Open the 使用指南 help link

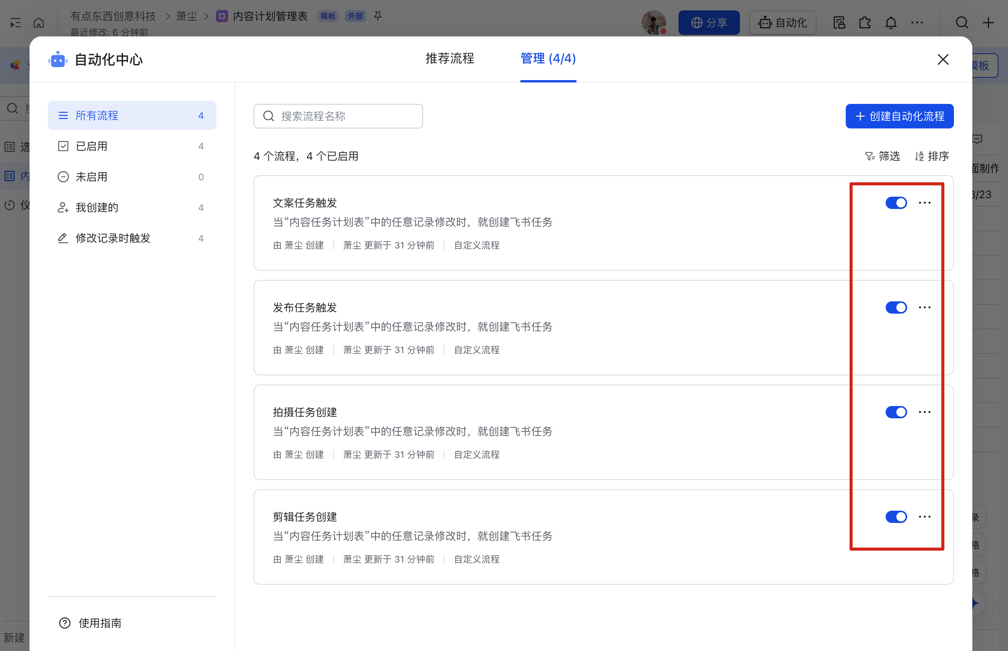click(x=90, y=623)
